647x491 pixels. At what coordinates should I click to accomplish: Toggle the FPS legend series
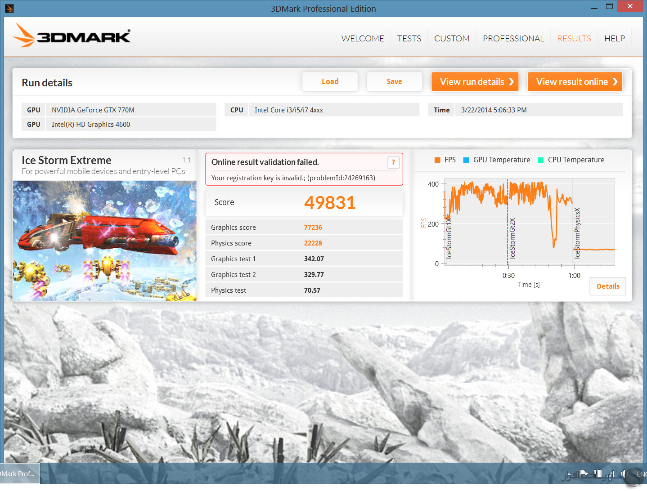[x=445, y=160]
